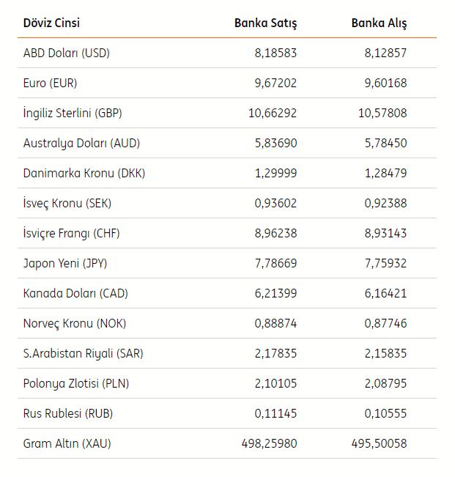Click İsveç Kronu (SEK) currency name
Image resolution: width=455 pixels, height=477 pixels.
67,203
